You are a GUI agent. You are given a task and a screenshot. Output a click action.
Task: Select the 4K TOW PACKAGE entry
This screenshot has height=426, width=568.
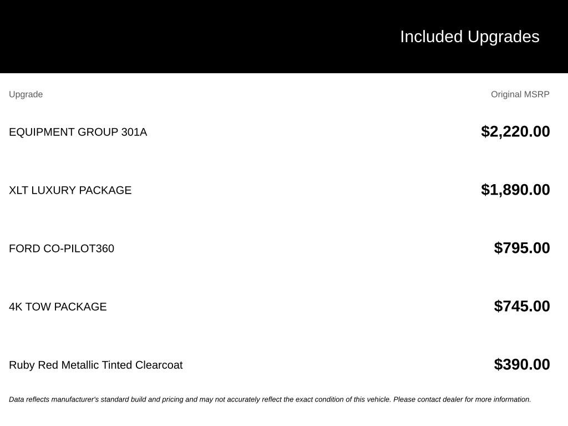coord(58,307)
